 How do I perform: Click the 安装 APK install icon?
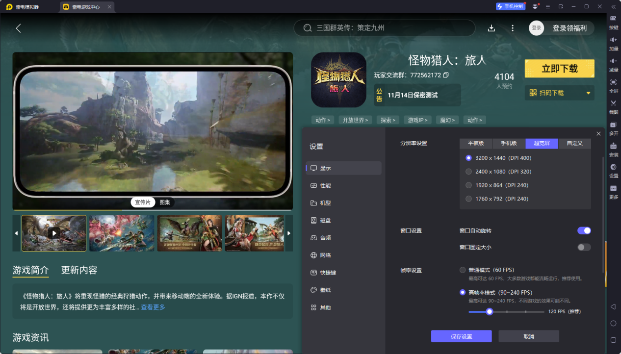coord(613,146)
